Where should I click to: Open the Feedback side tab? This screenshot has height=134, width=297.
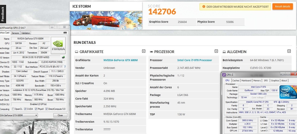coord(3,14)
